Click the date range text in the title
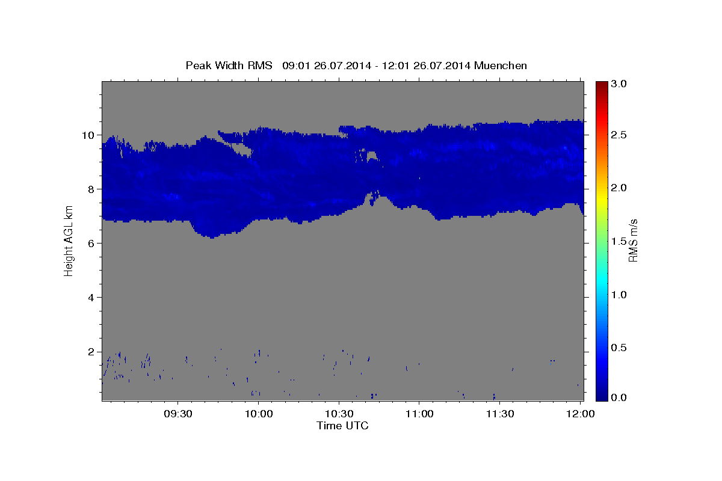722x481 pixels. point(377,66)
